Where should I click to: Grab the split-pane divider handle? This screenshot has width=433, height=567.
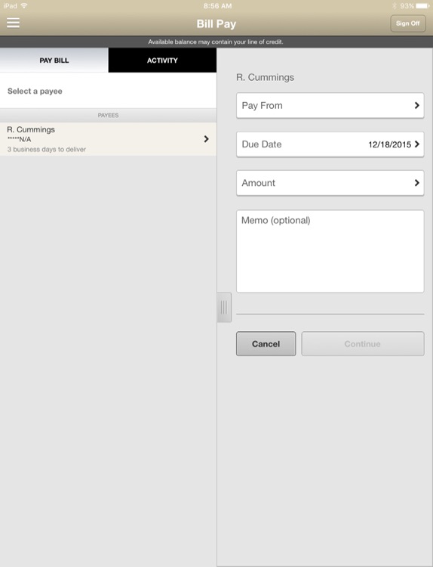(x=224, y=308)
